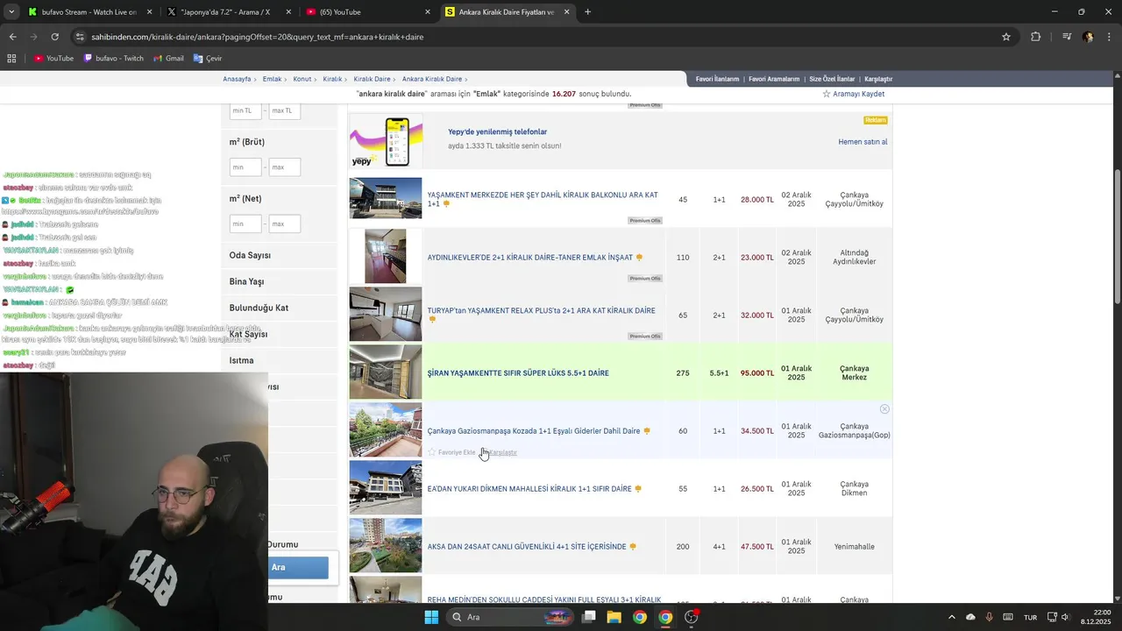Click the m² (Net) max field

285,223
